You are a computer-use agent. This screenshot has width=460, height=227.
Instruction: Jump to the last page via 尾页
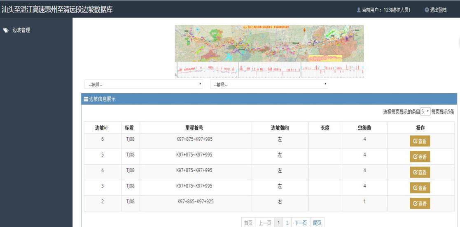pyautogui.click(x=317, y=223)
